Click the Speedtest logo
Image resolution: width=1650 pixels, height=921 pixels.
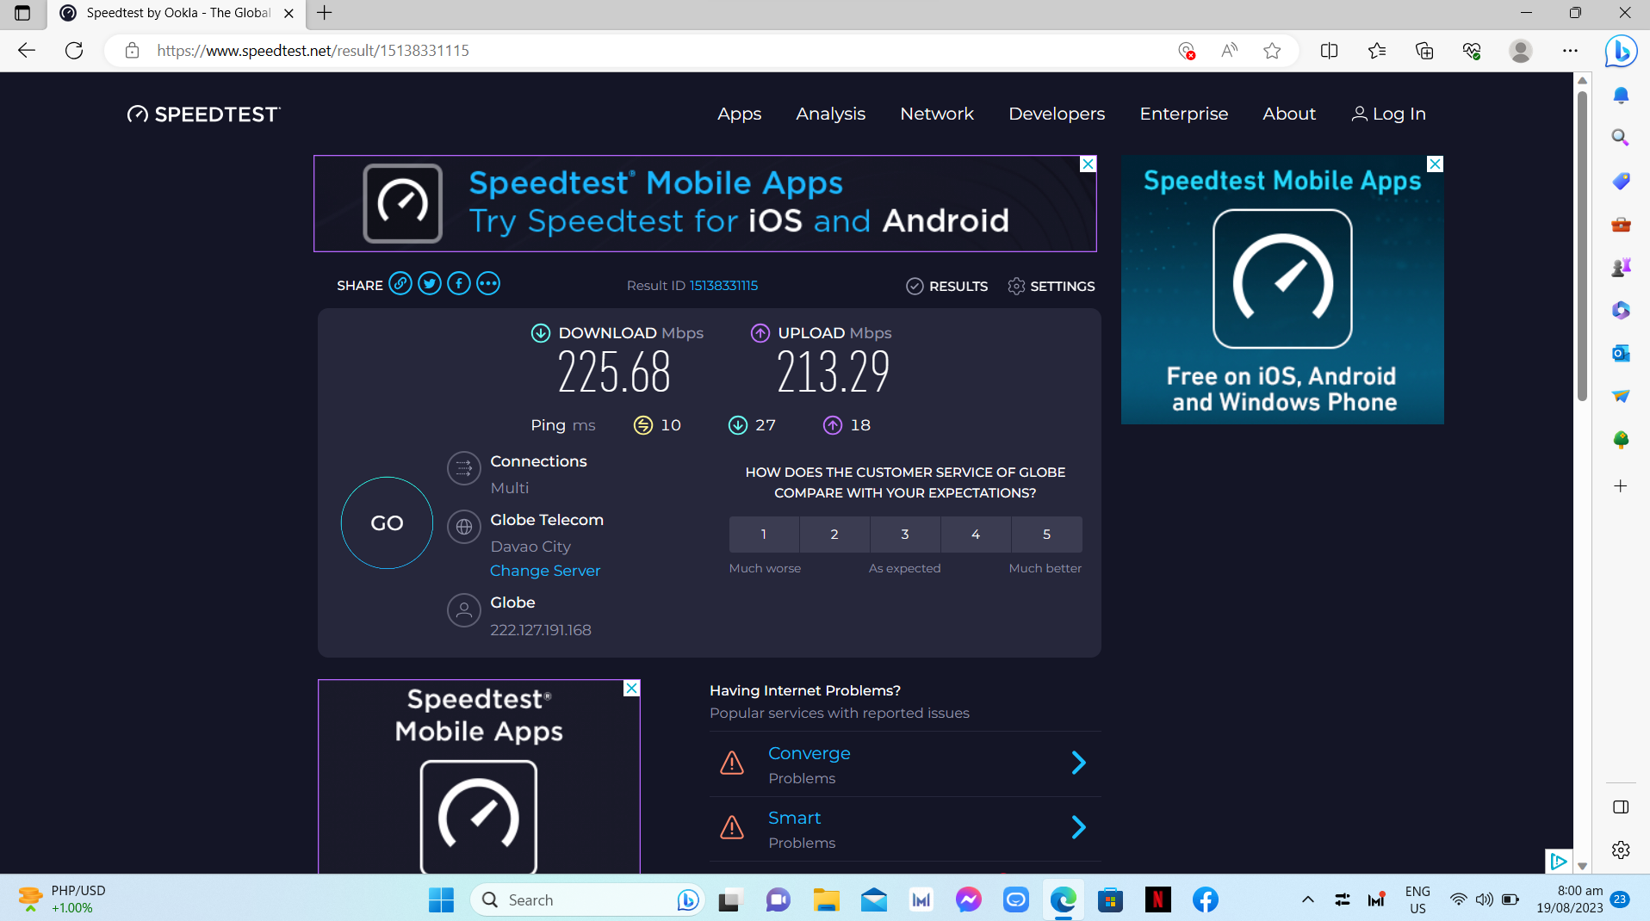203,113
